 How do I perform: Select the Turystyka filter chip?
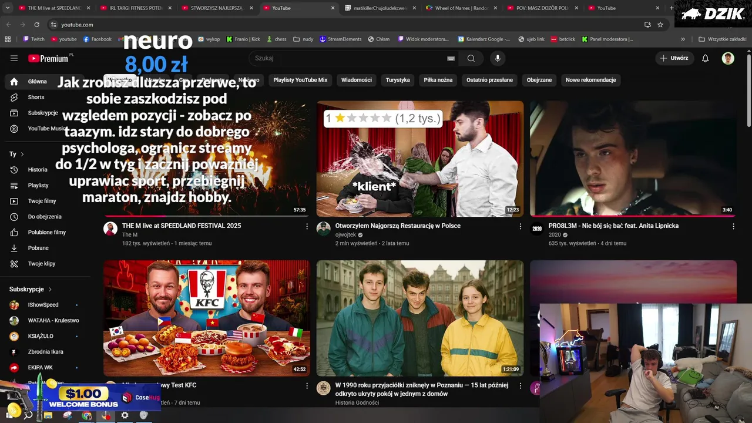pyautogui.click(x=398, y=80)
